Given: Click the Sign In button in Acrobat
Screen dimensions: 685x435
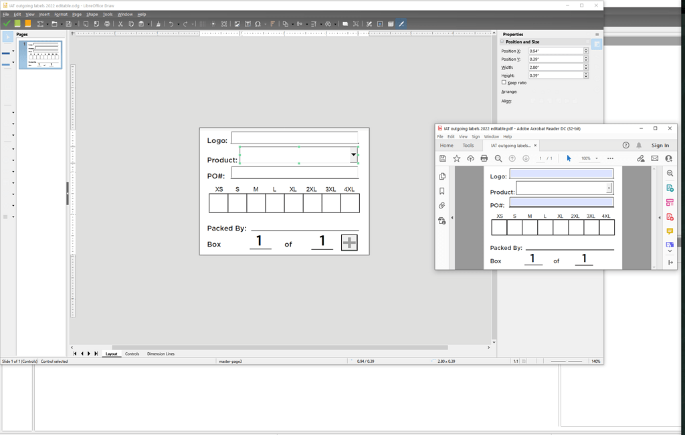Looking at the screenshot, I should pyautogui.click(x=660, y=145).
